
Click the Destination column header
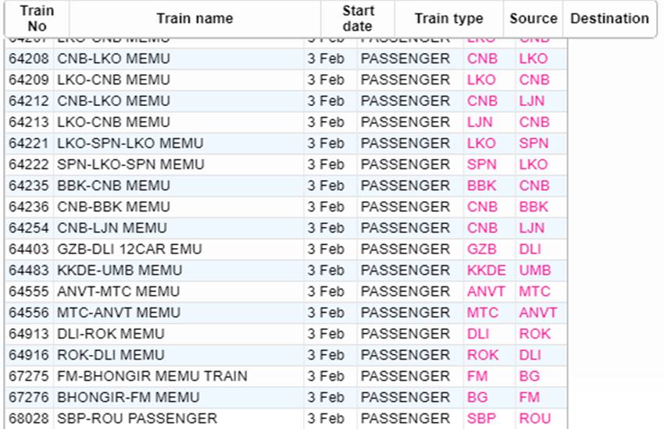[x=609, y=19]
